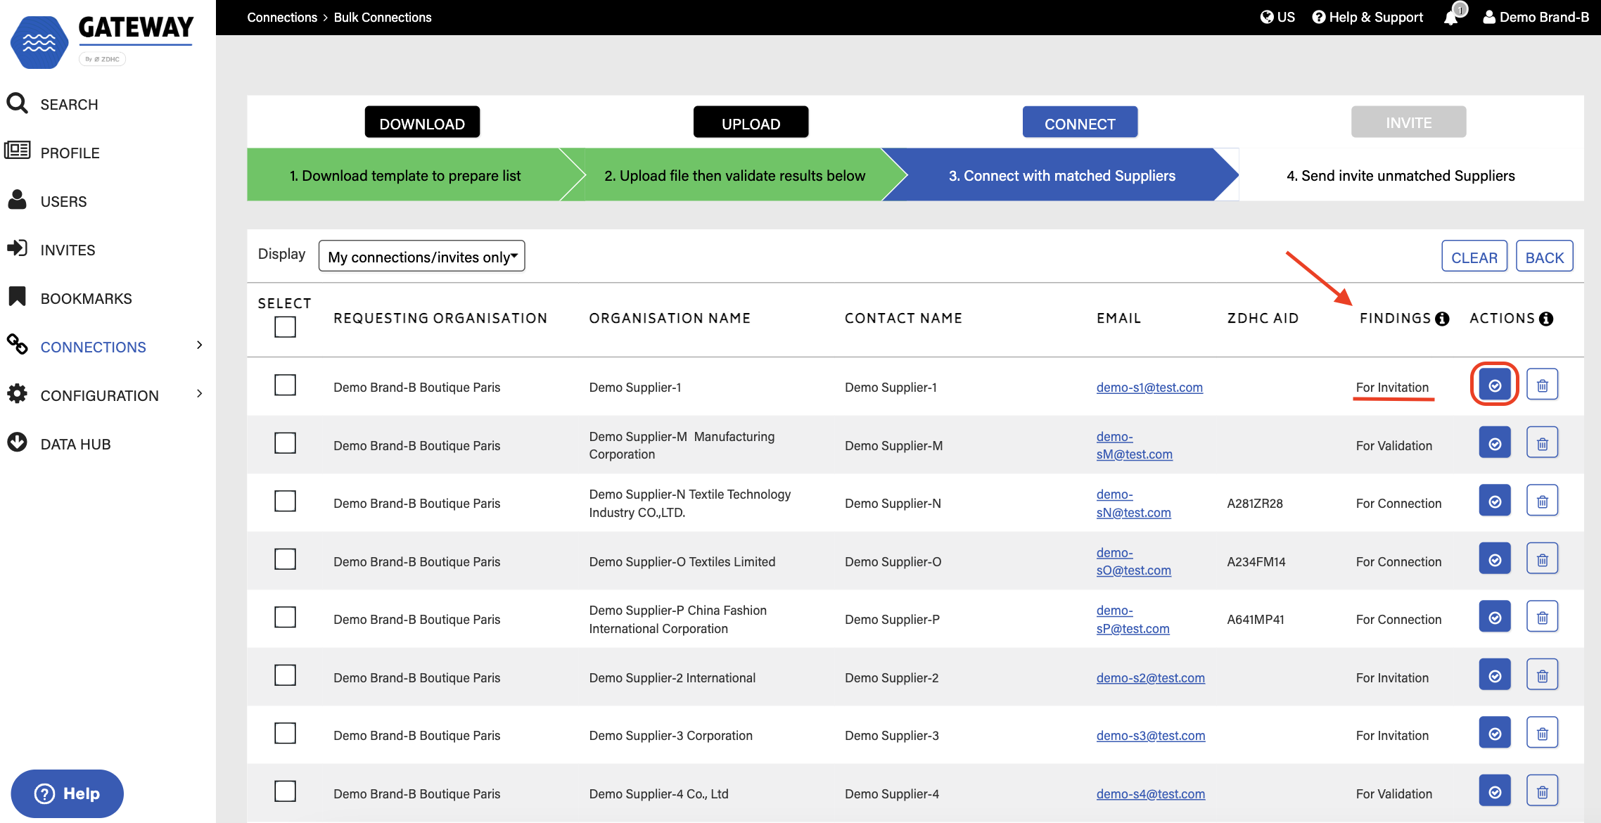This screenshot has height=823, width=1601.
Task: Open demo-s1@test.com email link
Action: [1149, 388]
